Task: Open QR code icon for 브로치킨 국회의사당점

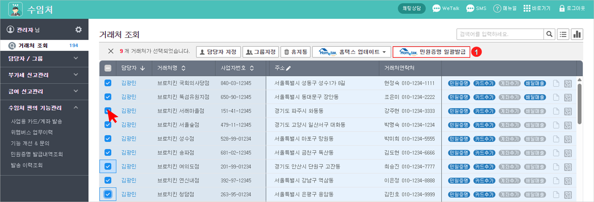Action: click(568, 83)
